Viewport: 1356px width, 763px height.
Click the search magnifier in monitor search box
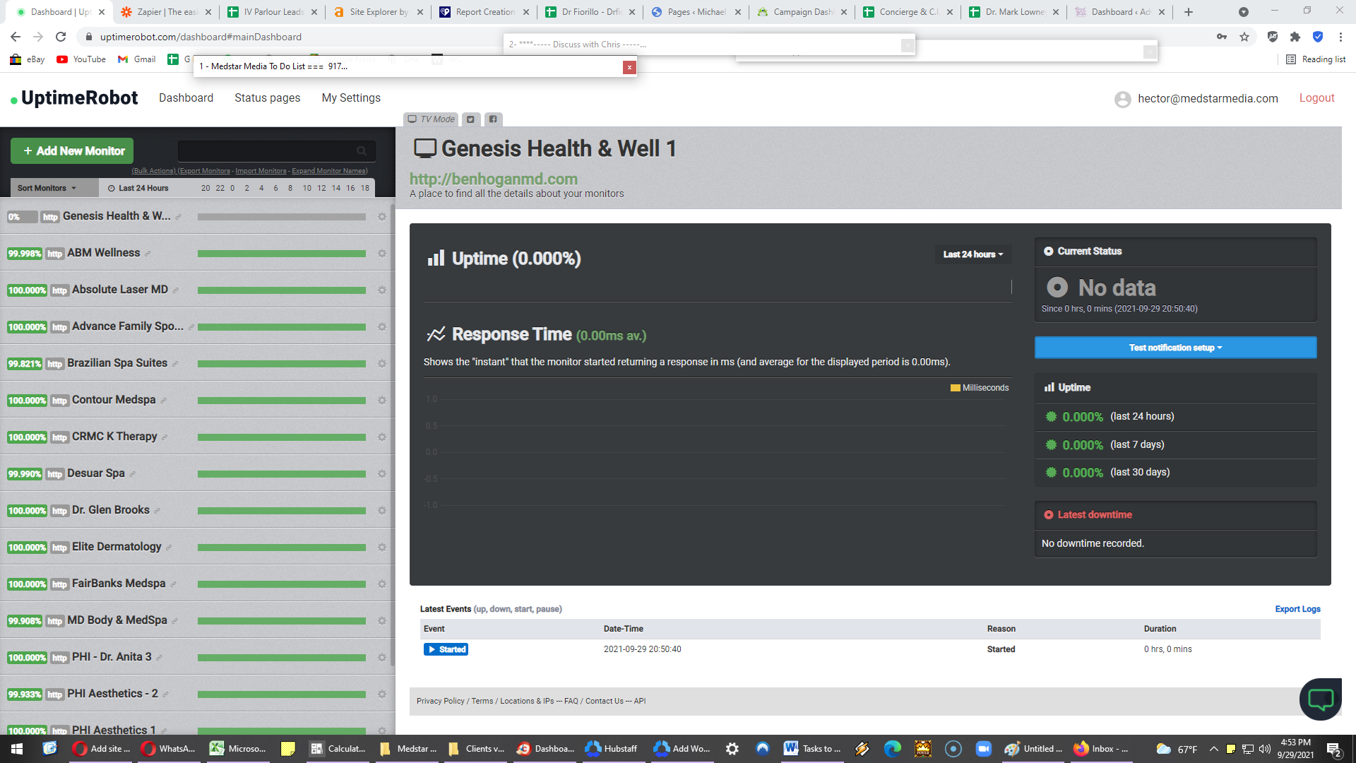pyautogui.click(x=362, y=150)
